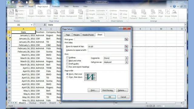
Task: Click the Align icon
Action: point(160,12)
